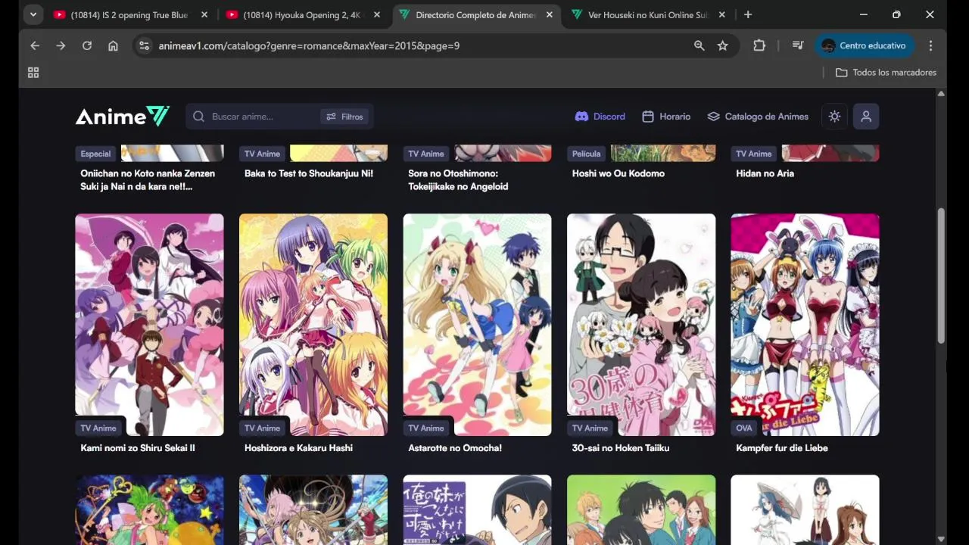The width and height of the screenshot is (969, 545).
Task: Click browser back arrow
Action: click(35, 45)
